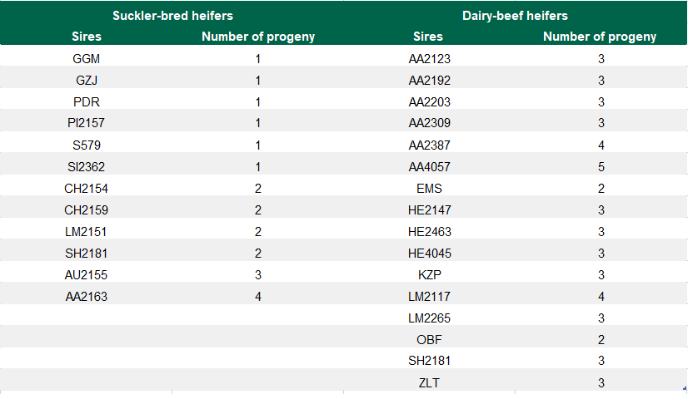Select the progeny count for AA4057
This screenshot has height=394, width=688.
[x=601, y=166]
